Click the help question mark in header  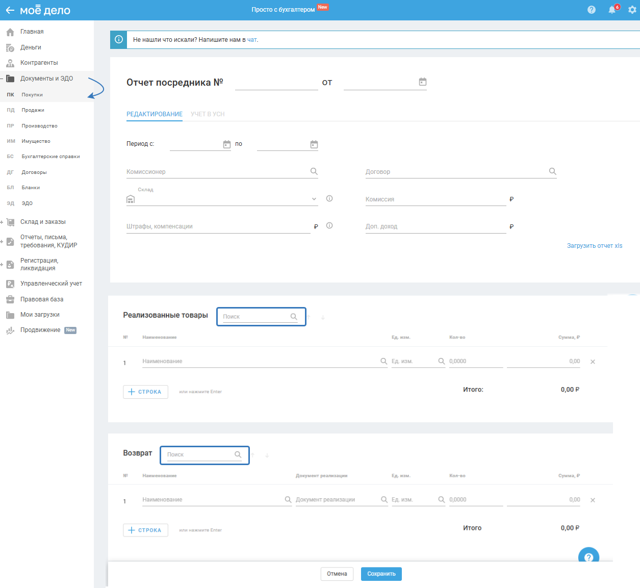click(x=592, y=10)
